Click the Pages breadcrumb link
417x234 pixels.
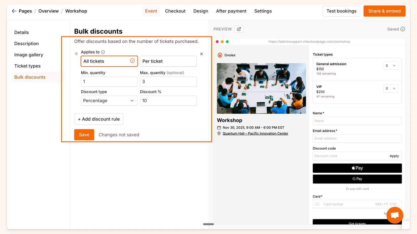coord(25,11)
